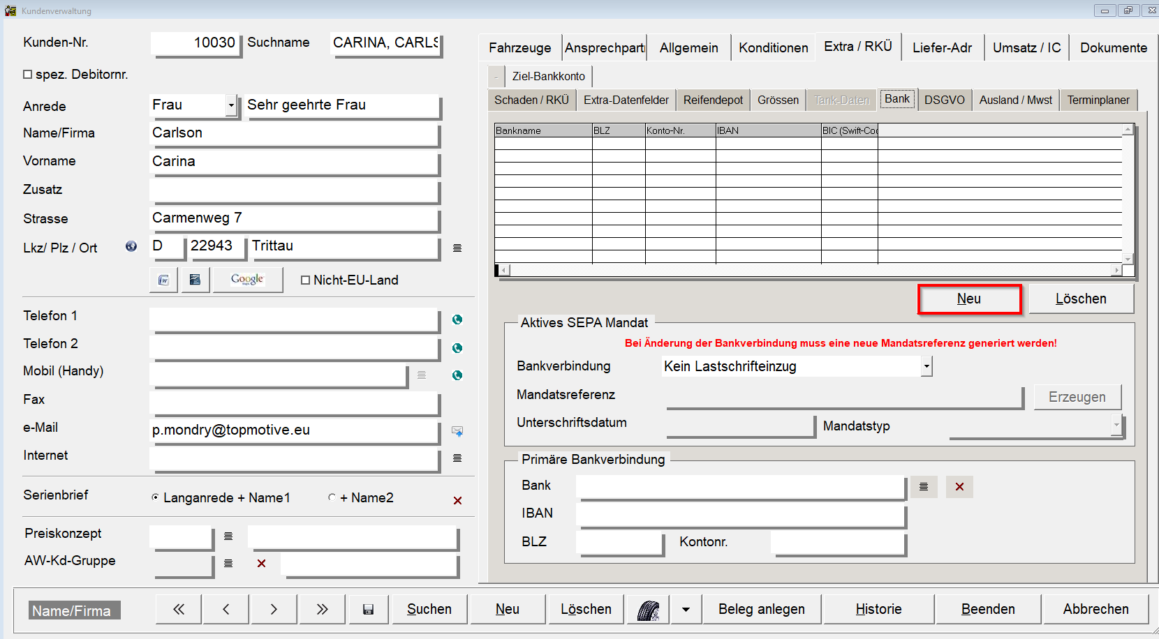1159x639 pixels.
Task: Click the Erzeugen Mandatsreferenz button
Action: coord(1077,397)
